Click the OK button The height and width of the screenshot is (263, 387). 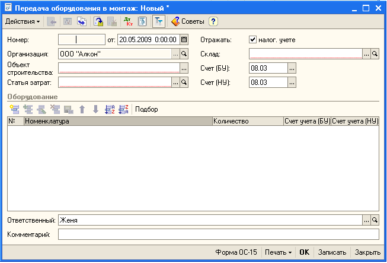tap(304, 252)
